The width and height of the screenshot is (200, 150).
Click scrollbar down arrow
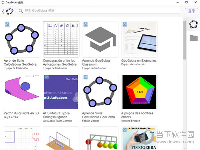[x=185, y=148]
